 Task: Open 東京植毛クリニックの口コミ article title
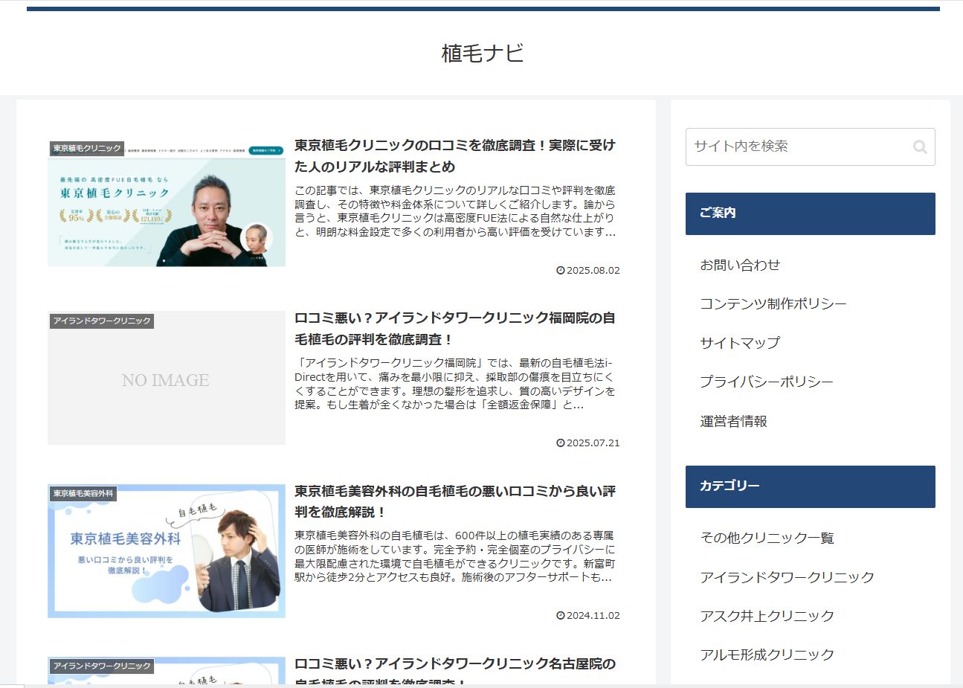pyautogui.click(x=454, y=155)
